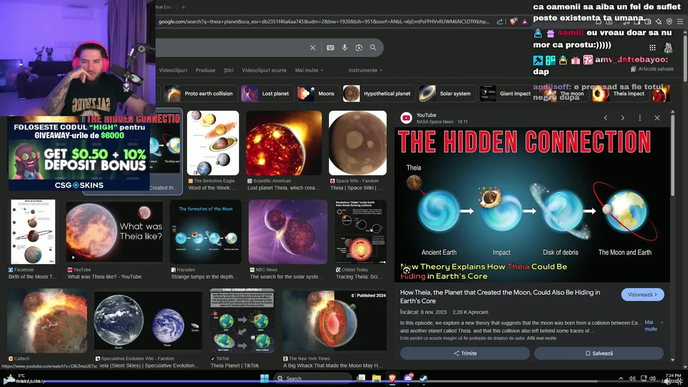The image size is (688, 387).
Task: Open the TikTok Theia Planet image
Action: coord(242,321)
